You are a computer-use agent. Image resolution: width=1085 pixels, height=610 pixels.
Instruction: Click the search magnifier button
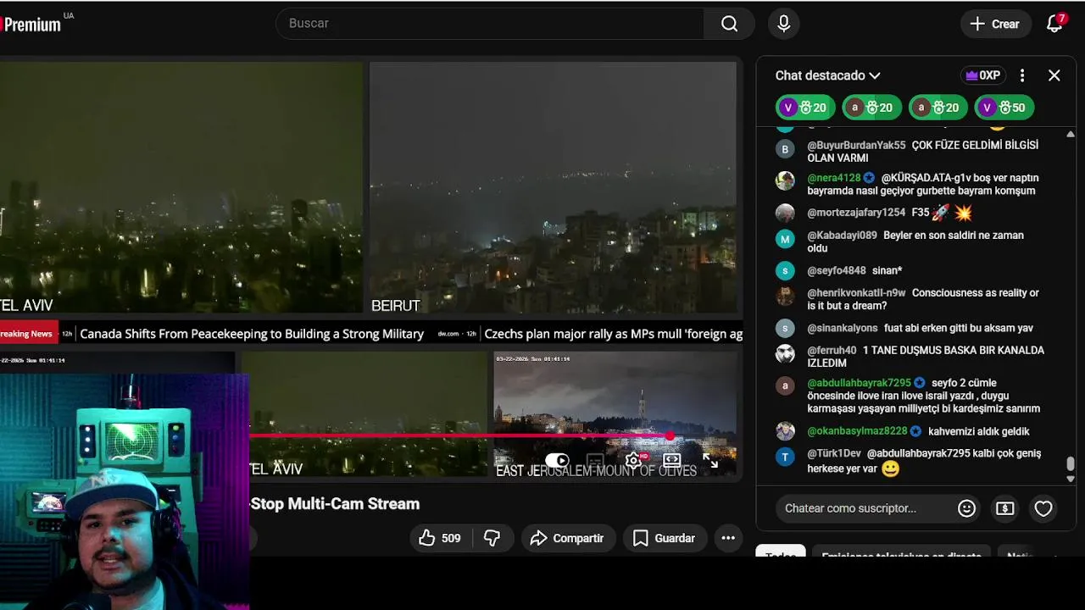pyautogui.click(x=729, y=24)
